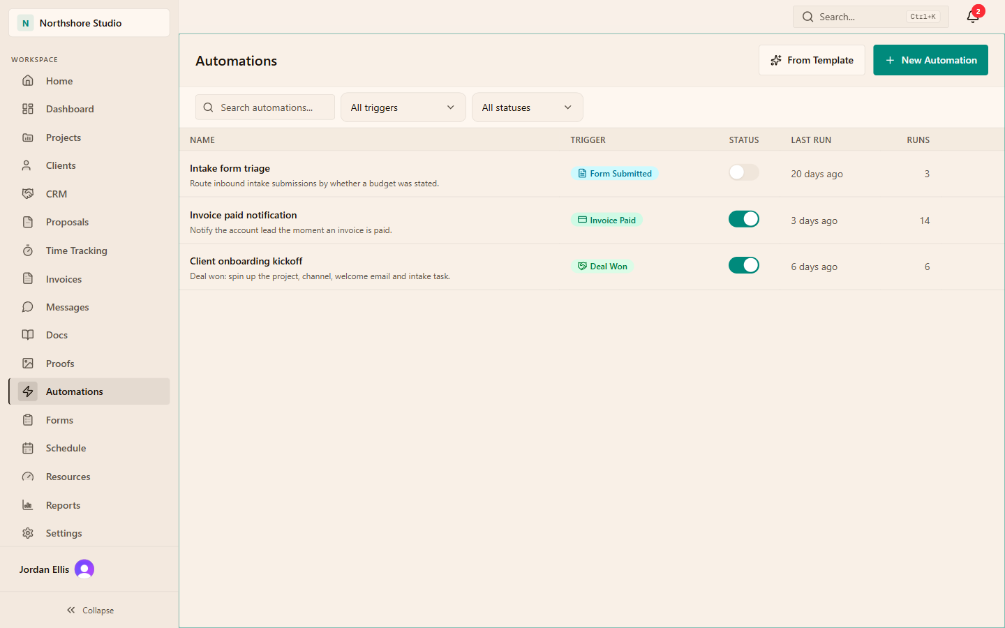Click the Dashboard grid icon
The width and height of the screenshot is (1005, 628).
[x=28, y=109]
